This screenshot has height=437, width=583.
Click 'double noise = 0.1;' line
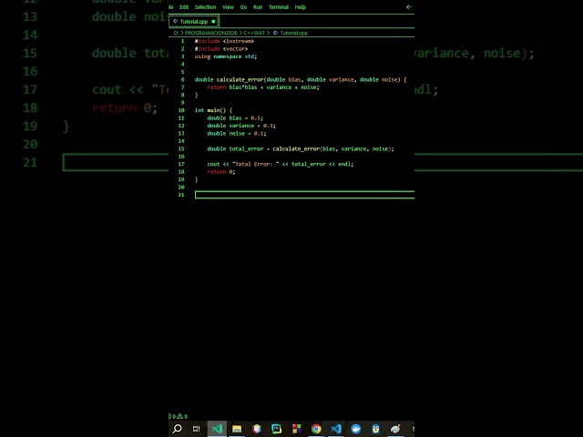[x=237, y=134]
